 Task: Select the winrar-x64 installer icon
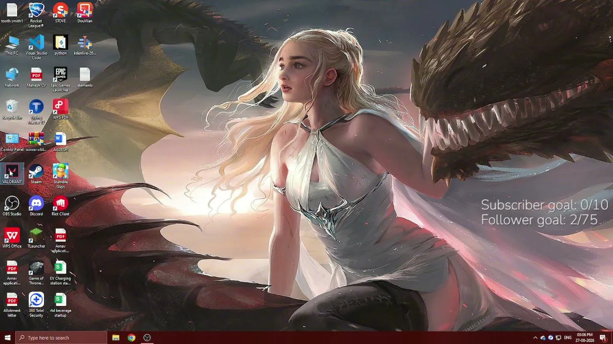(x=36, y=141)
